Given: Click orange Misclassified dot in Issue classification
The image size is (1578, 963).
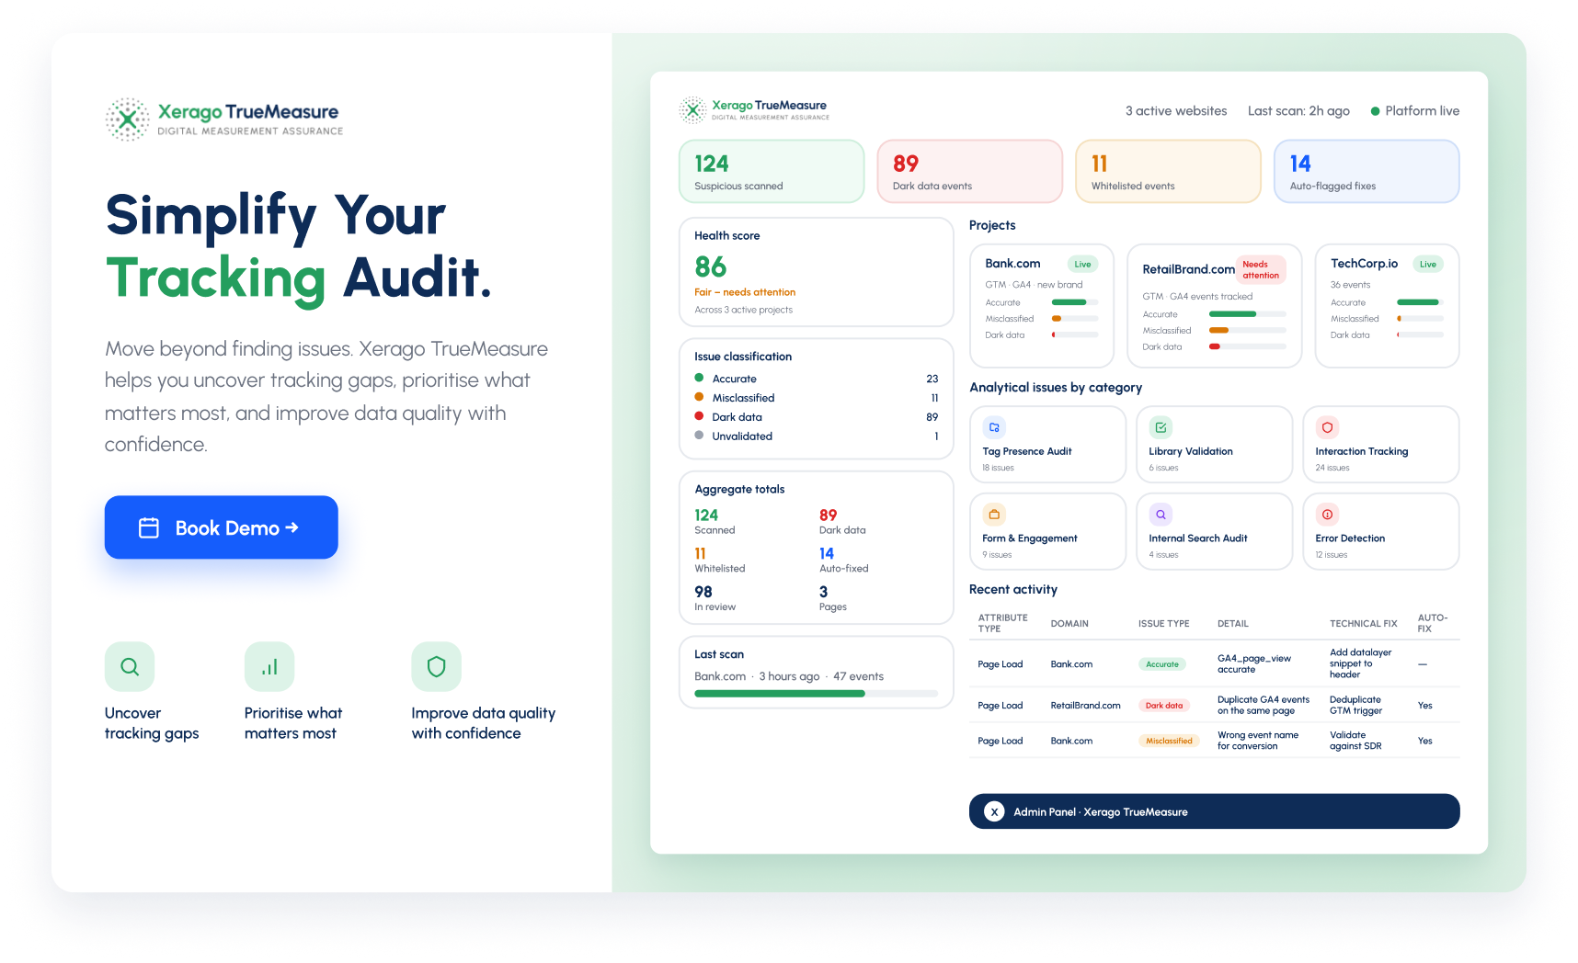Looking at the screenshot, I should click(699, 397).
